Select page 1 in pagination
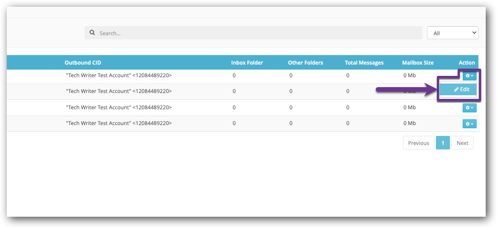Viewport: 497px width, 228px height. point(443,143)
